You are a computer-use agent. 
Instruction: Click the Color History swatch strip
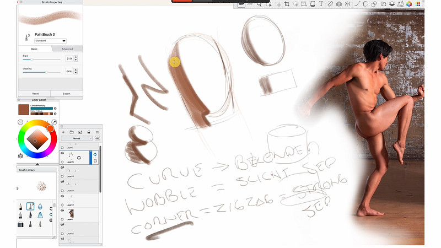point(42,114)
